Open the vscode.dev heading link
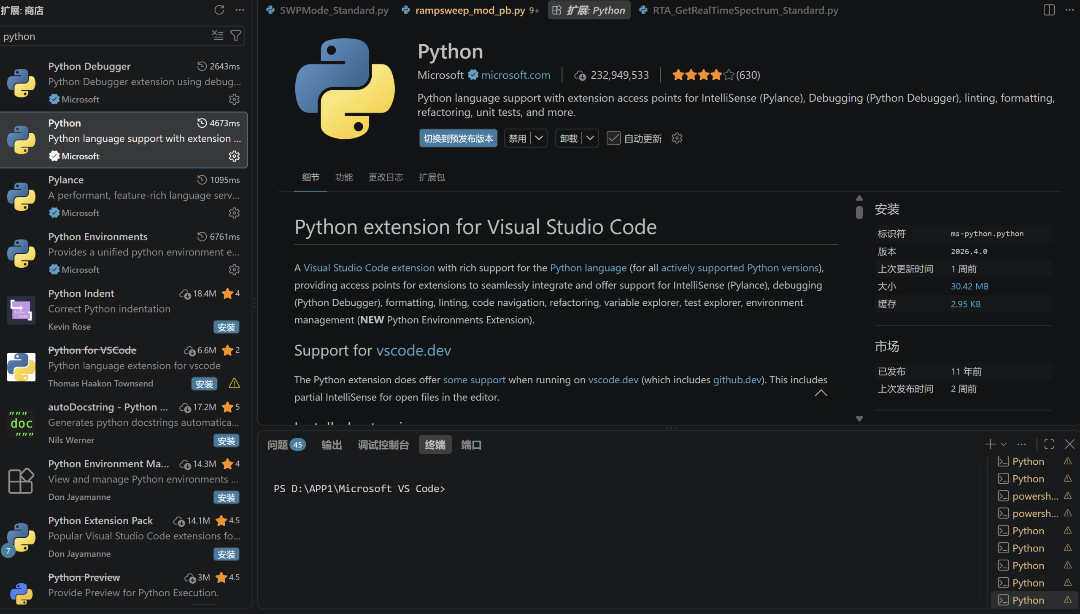The height and width of the screenshot is (614, 1080). [413, 350]
